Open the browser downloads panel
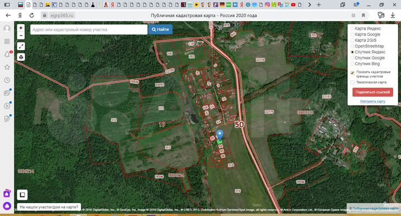 point(393,16)
